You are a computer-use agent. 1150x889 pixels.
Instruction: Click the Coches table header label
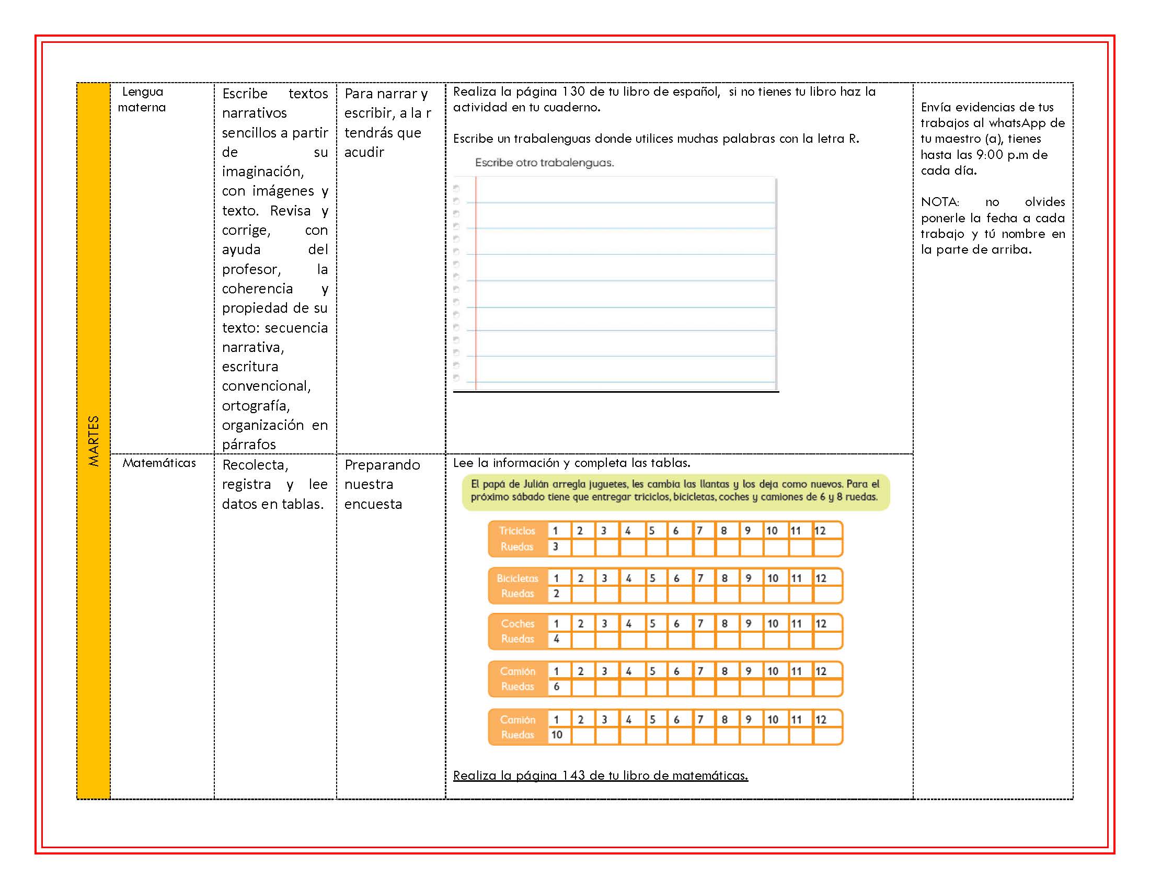point(517,623)
